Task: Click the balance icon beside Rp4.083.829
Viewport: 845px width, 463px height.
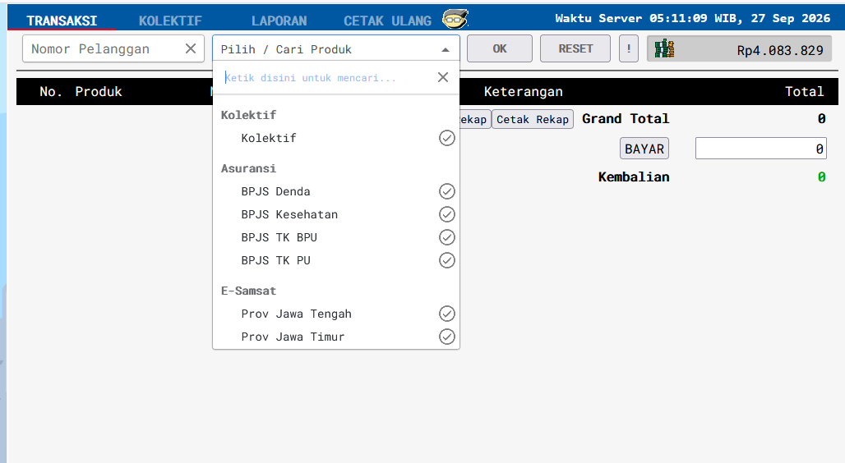Action: [x=664, y=49]
